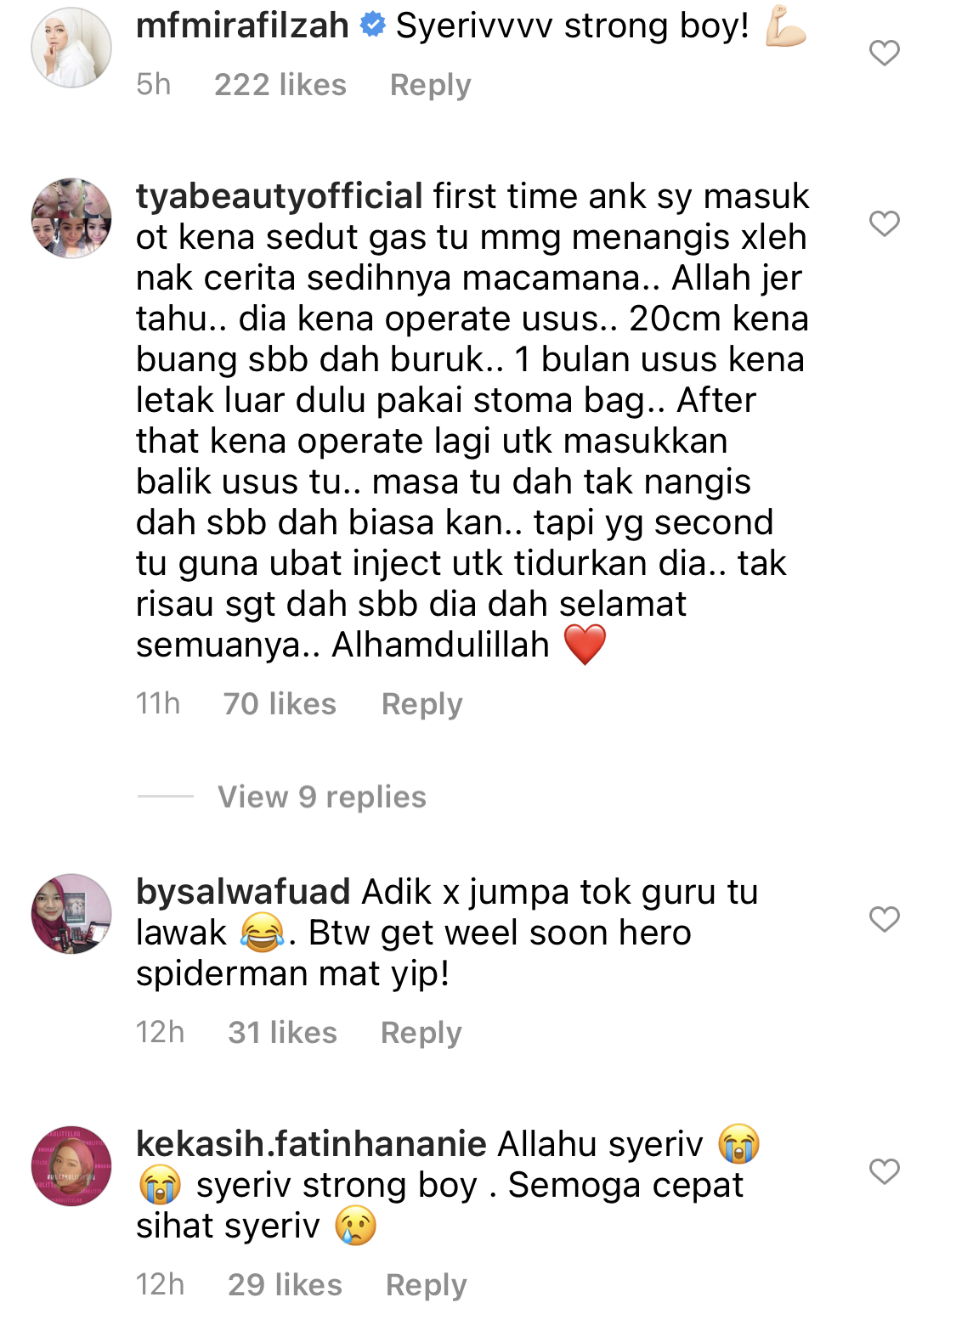Reply to kekasih.fatinhananie's comment
Viewport: 956px width, 1331px height.
point(426,1285)
